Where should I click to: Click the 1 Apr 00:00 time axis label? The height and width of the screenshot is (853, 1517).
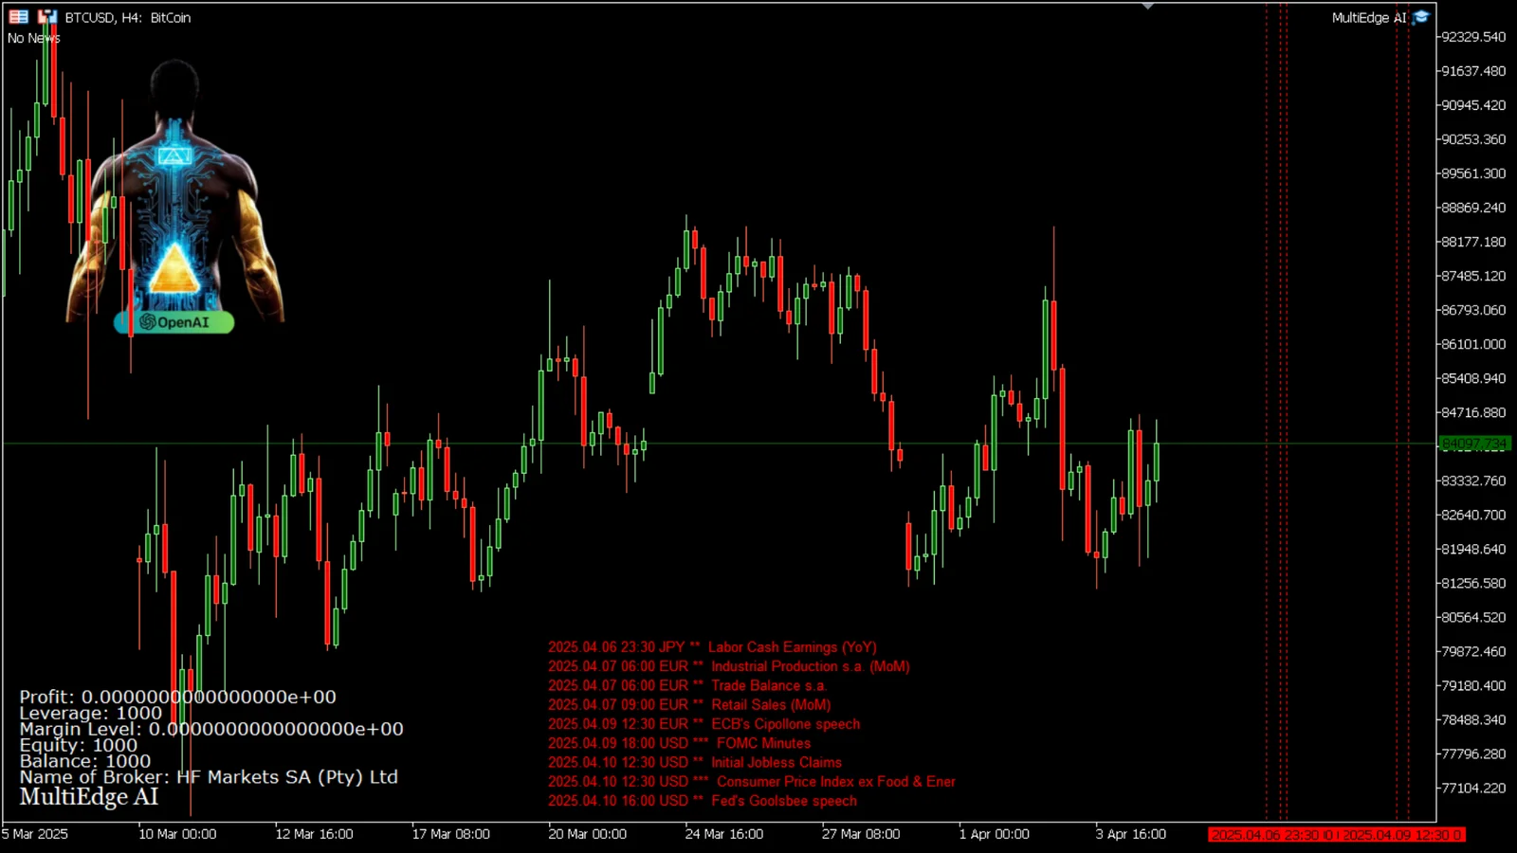[x=994, y=834]
